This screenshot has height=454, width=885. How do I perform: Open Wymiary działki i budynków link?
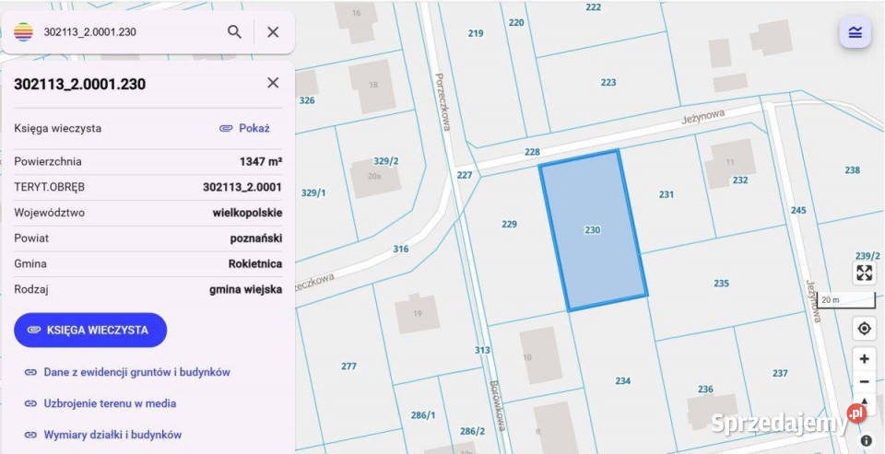(x=103, y=435)
